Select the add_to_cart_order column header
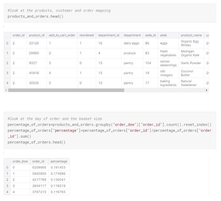Image resolution: width=221 pixels, height=201 pixels. pyautogui.click(x=62, y=35)
